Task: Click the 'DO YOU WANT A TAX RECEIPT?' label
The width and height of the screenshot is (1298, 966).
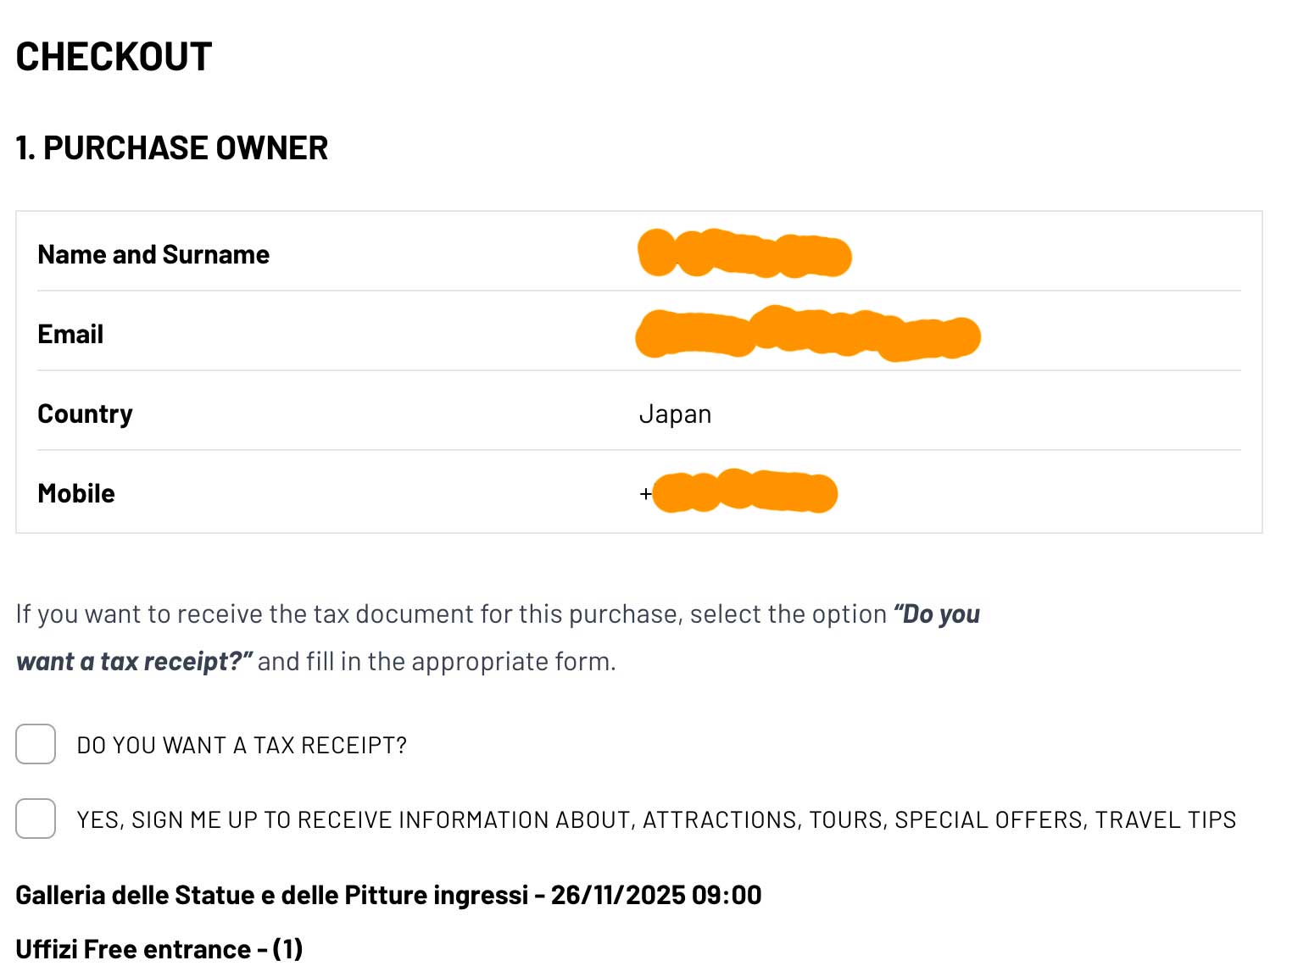Action: (242, 746)
